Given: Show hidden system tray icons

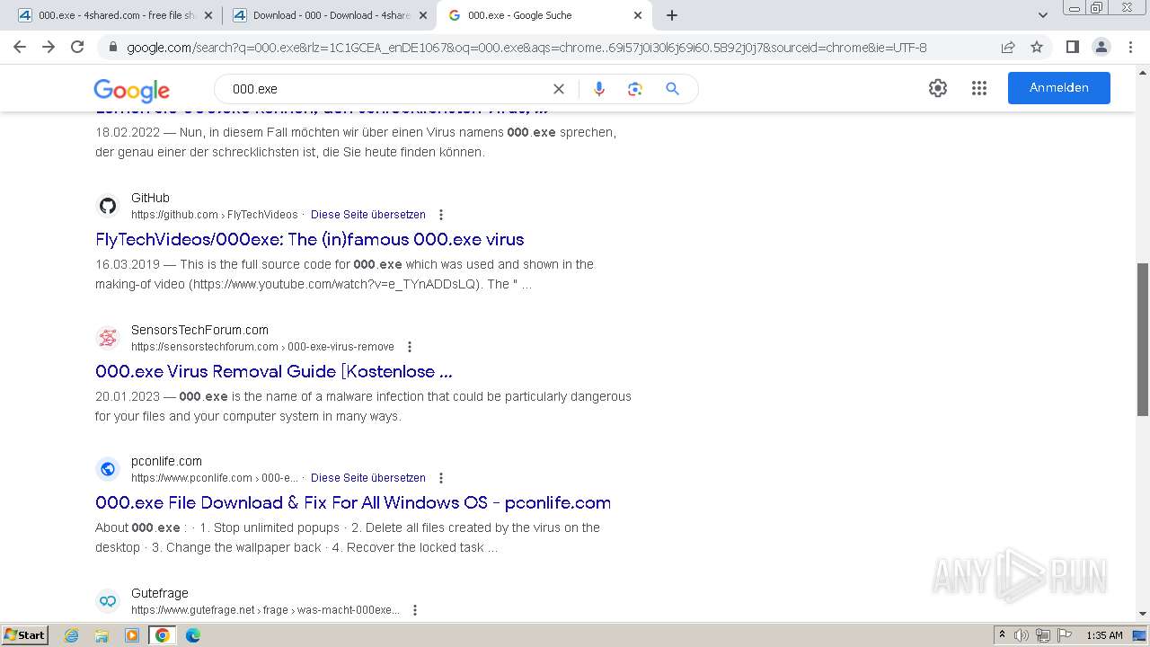Looking at the screenshot, I should point(1002,635).
